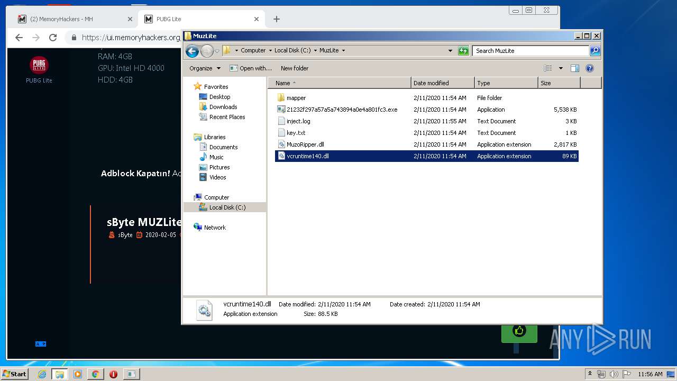The image size is (677, 381).
Task: Open Network in navigation pane
Action: coord(215,228)
